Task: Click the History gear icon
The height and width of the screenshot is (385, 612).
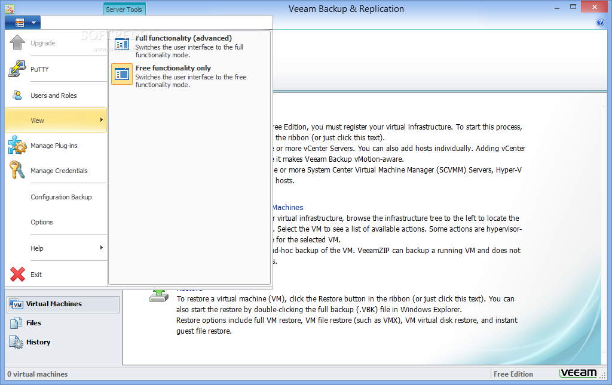Action: (16, 342)
